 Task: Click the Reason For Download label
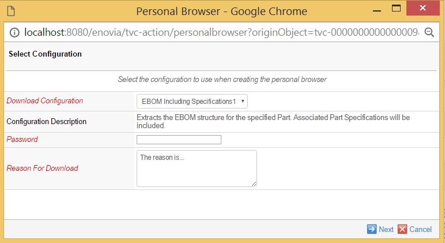(42, 169)
